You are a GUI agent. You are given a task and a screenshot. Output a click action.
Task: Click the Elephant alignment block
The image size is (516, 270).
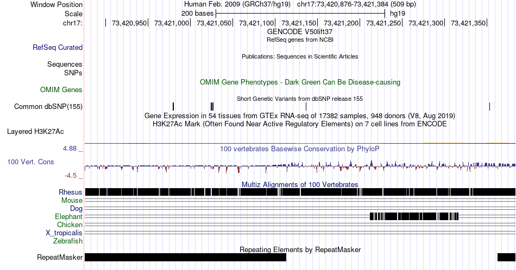click(x=414, y=216)
